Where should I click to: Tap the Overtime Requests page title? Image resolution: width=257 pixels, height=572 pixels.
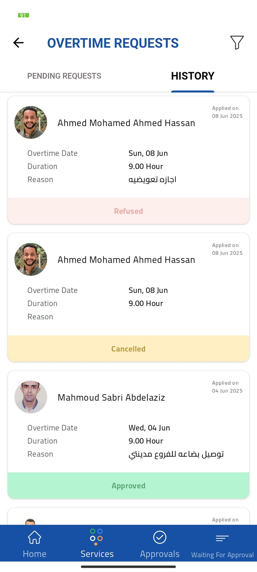tap(113, 43)
